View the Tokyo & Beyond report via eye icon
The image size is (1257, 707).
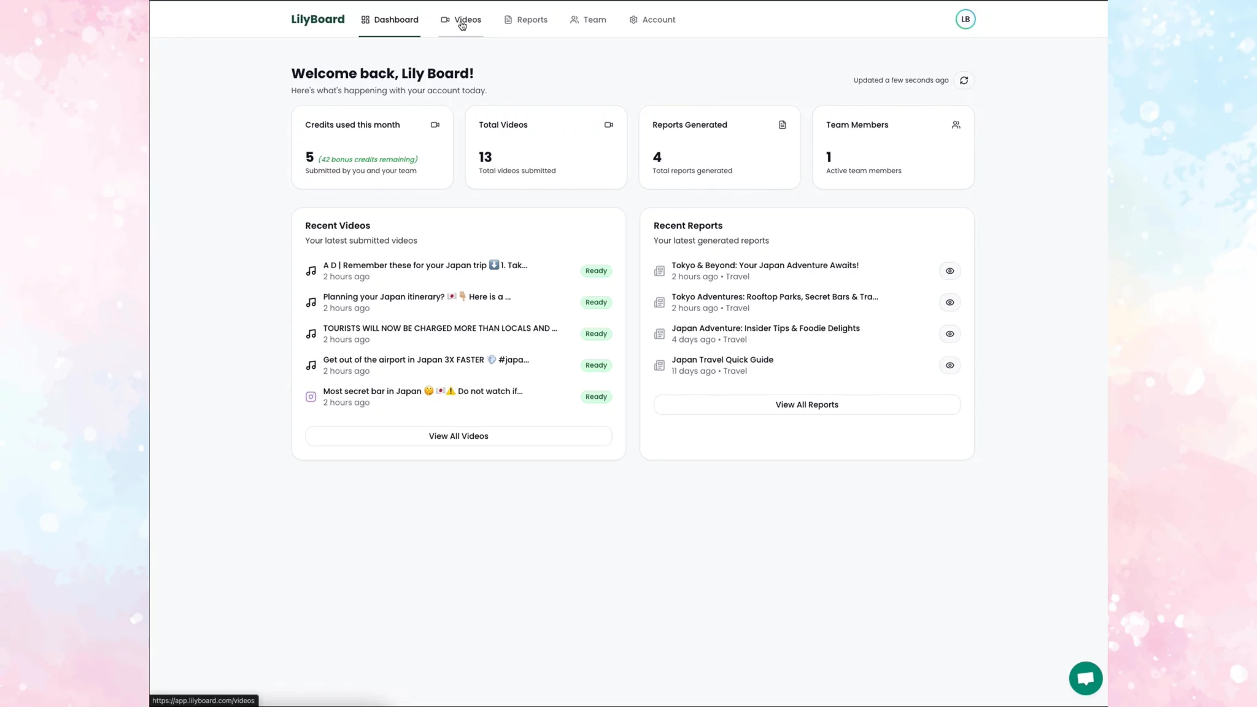pos(950,271)
